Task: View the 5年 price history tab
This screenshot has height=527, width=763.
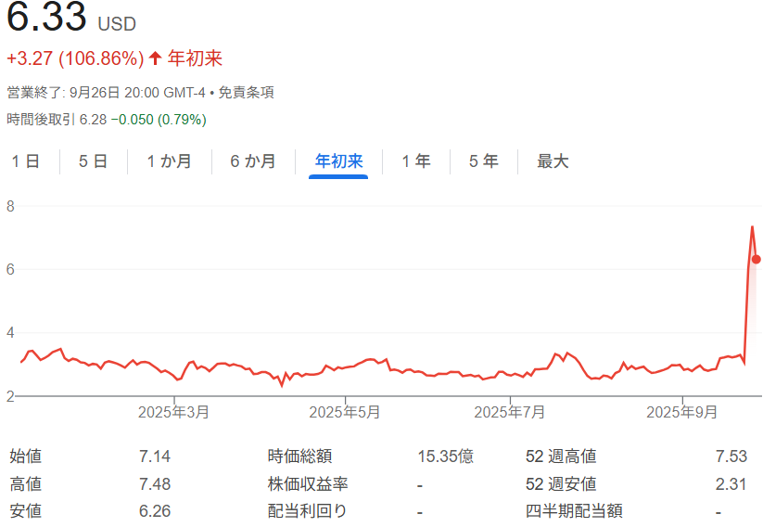Action: [x=483, y=161]
